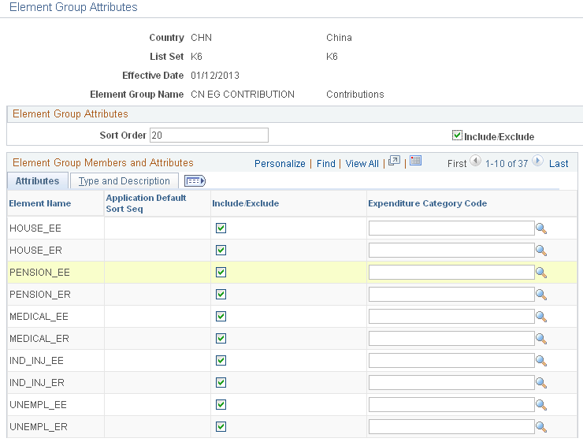The image size is (583, 442).
Task: Open lookup for HOUSE_EE expenditure category
Action: pyautogui.click(x=541, y=228)
